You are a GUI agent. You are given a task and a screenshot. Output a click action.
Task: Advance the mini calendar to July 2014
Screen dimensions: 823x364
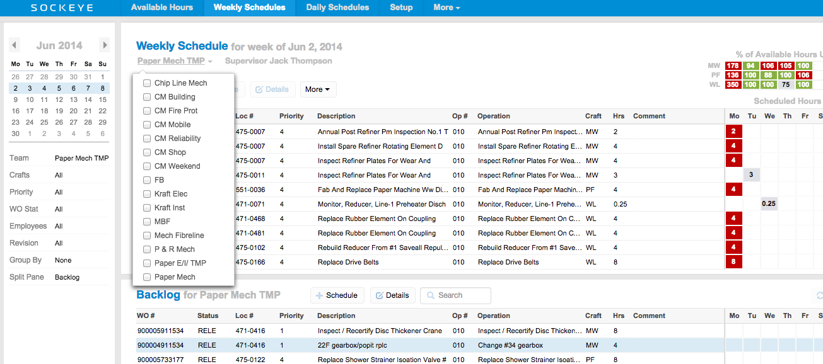[x=104, y=45]
